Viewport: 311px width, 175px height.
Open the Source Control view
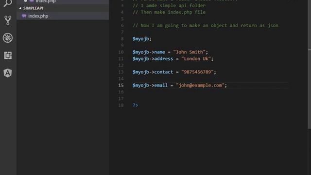click(x=8, y=20)
